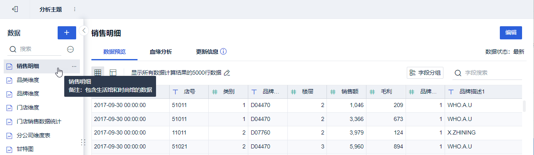Click the store number cell 11011
The width and height of the screenshot is (534, 155).
click(189, 133)
